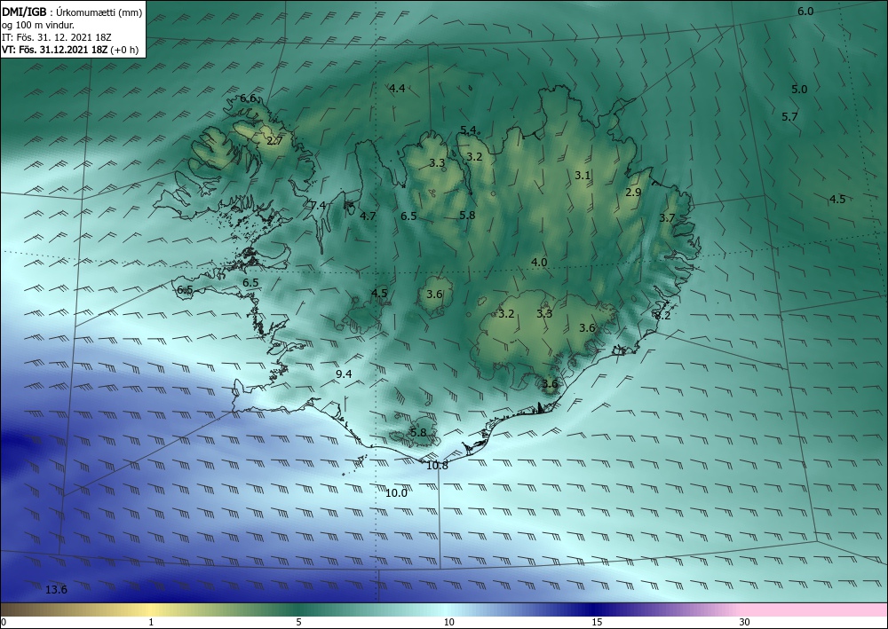Click the color scale label 1
The width and height of the screenshot is (888, 629).
click(x=151, y=622)
